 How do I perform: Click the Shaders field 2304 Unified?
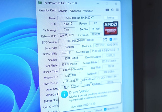[71, 58]
